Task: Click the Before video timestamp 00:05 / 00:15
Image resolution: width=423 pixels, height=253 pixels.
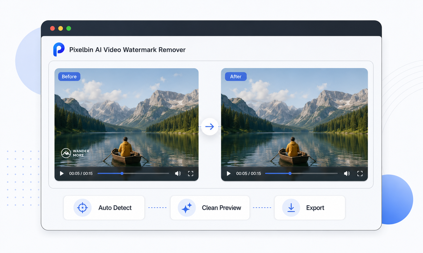Action: [x=81, y=174]
